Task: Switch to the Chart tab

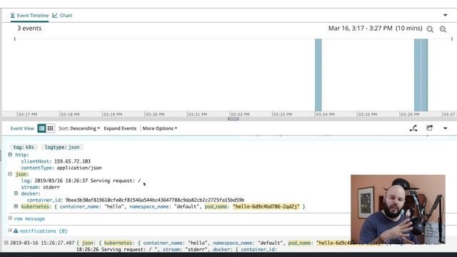Action: (x=62, y=16)
